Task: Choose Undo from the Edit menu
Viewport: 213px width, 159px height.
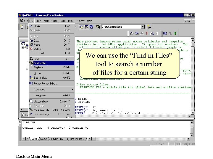Action: [52, 26]
